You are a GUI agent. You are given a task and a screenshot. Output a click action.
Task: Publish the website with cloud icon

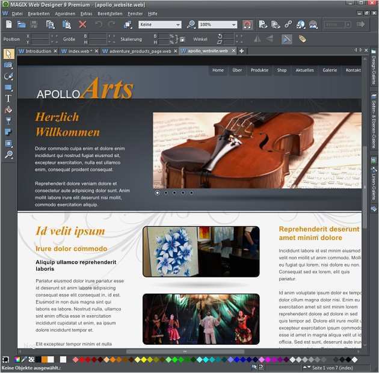pos(313,25)
